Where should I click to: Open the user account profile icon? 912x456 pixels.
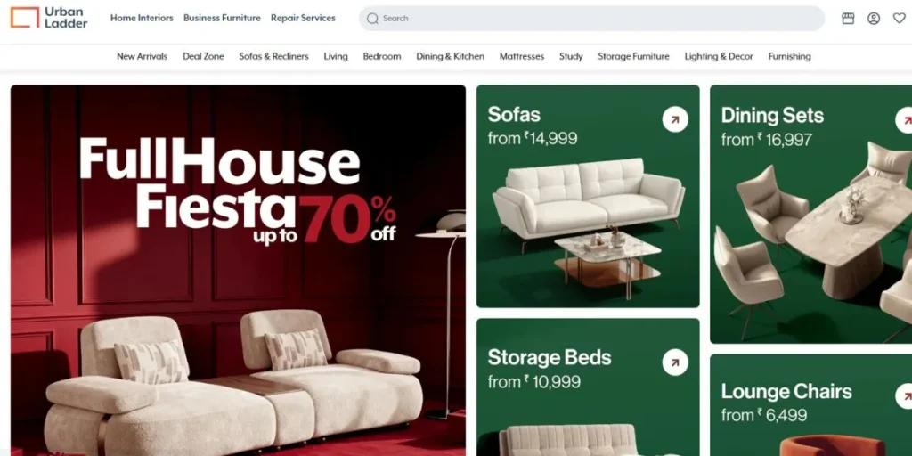click(x=874, y=19)
